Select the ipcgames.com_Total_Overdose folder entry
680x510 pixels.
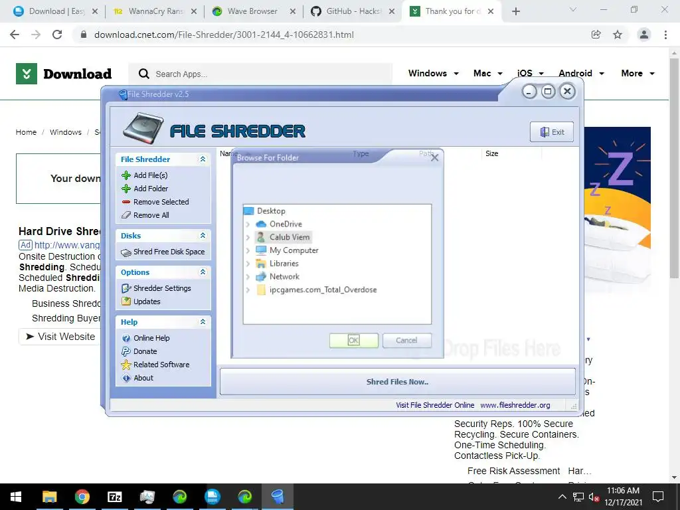coord(323,290)
